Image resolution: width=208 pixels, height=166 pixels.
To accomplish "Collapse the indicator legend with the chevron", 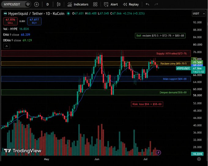I will pyautogui.click(x=6, y=46).
